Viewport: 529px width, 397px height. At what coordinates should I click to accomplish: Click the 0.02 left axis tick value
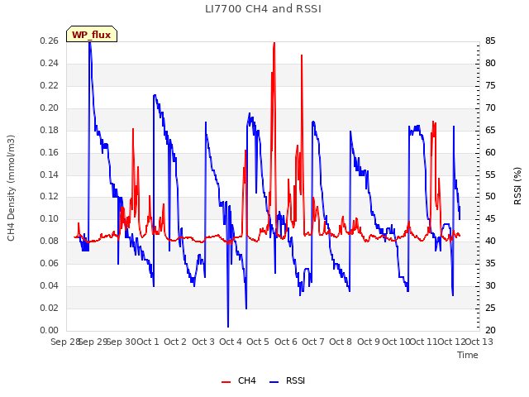49,308
